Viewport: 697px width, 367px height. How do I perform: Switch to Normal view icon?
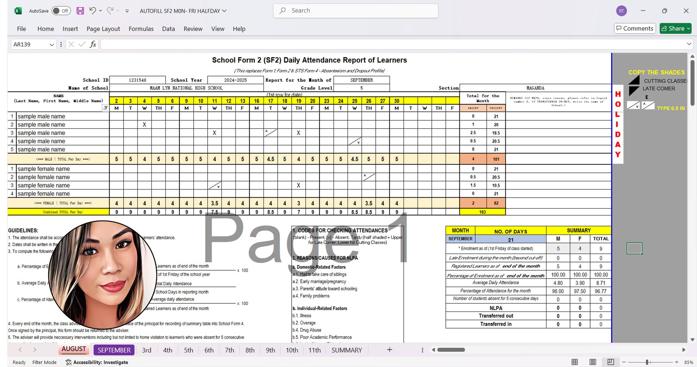[574, 362]
